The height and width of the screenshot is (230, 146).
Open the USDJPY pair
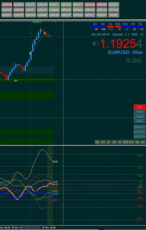(114, 4)
